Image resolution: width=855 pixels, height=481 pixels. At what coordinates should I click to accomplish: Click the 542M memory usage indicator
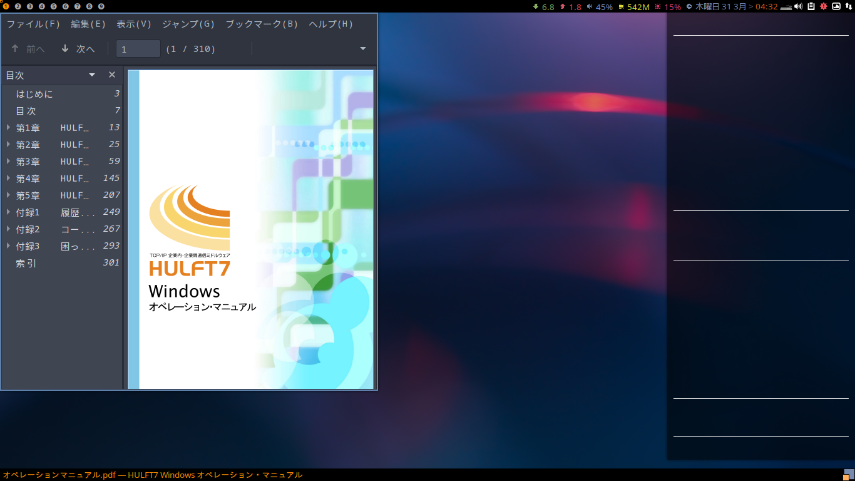(634, 7)
